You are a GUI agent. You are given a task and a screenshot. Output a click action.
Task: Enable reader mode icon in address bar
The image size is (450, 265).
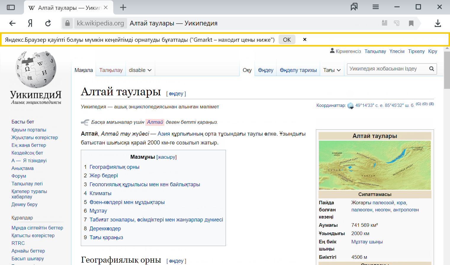point(385,23)
